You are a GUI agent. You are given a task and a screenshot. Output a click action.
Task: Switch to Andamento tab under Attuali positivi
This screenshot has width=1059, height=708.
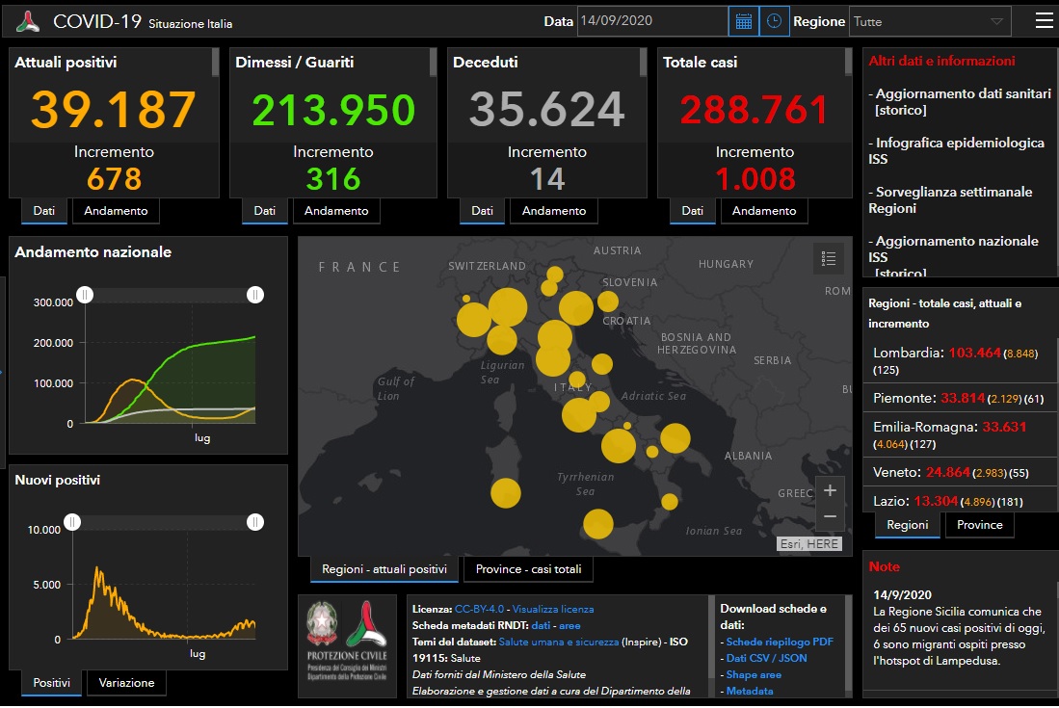(x=116, y=211)
